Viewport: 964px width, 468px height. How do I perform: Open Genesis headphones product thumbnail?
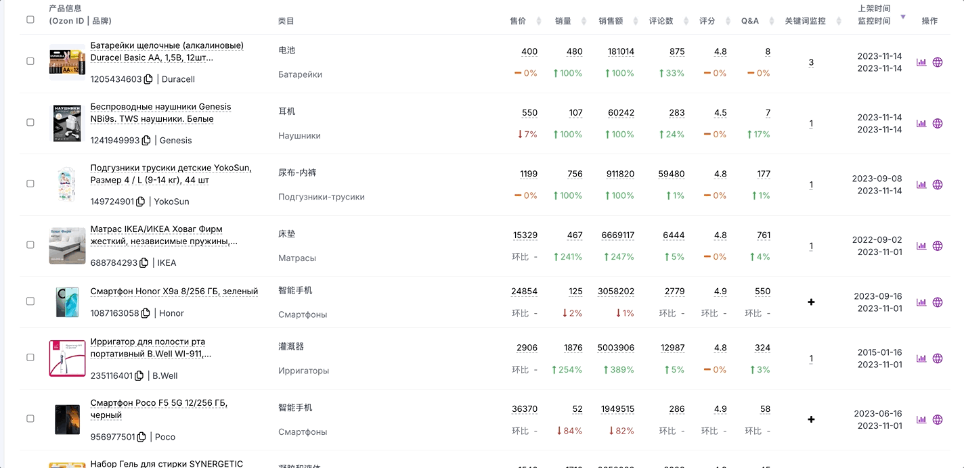[x=67, y=123]
